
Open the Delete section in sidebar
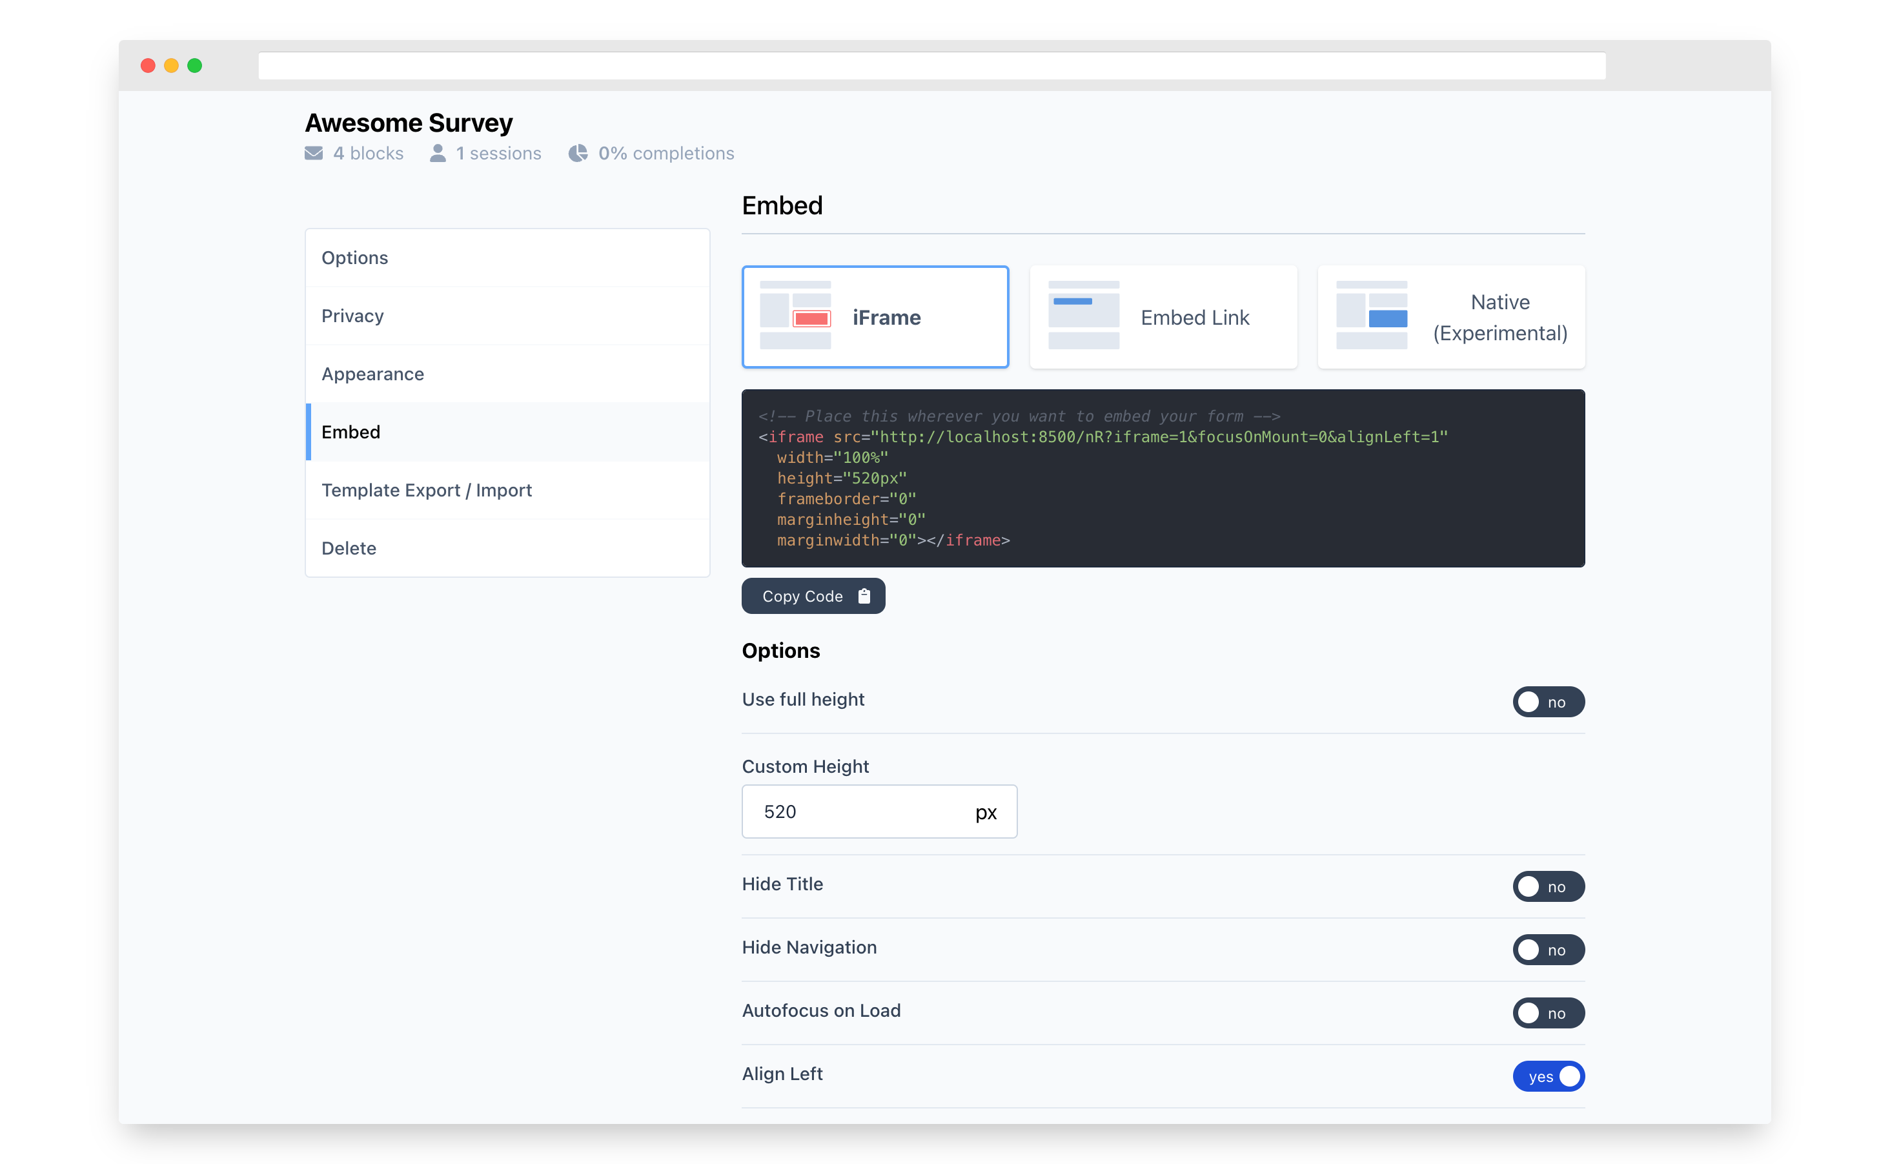coord(349,548)
